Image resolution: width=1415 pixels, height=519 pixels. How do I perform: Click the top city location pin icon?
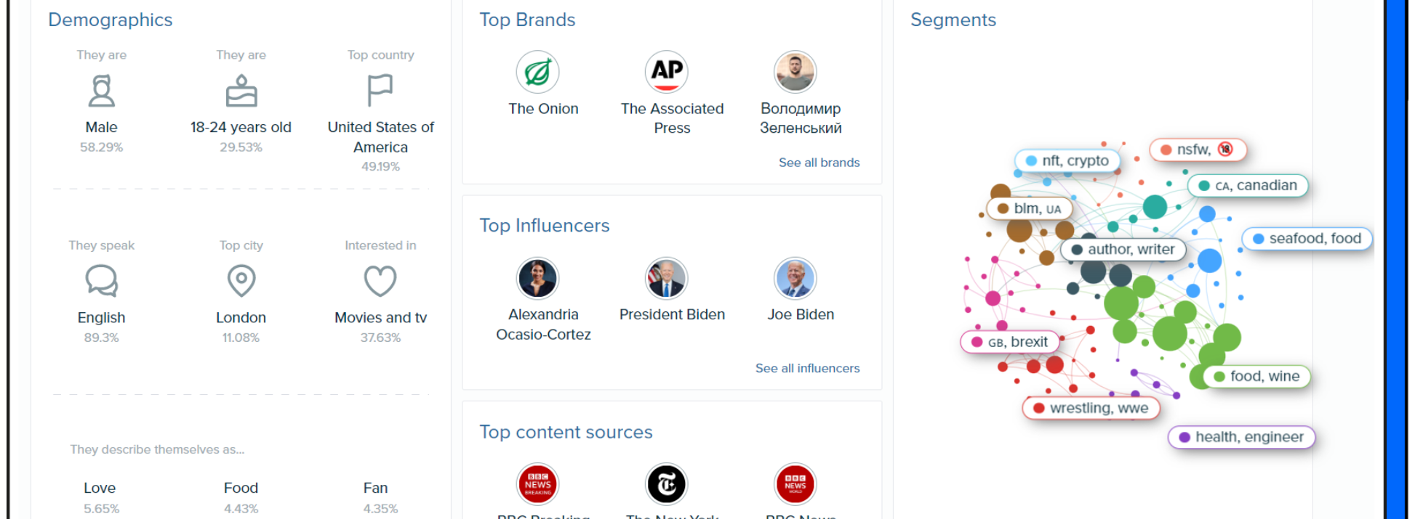(241, 280)
